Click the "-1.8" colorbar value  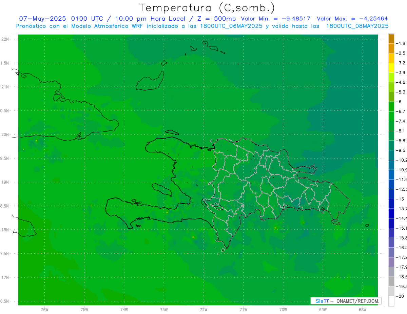(401, 43)
